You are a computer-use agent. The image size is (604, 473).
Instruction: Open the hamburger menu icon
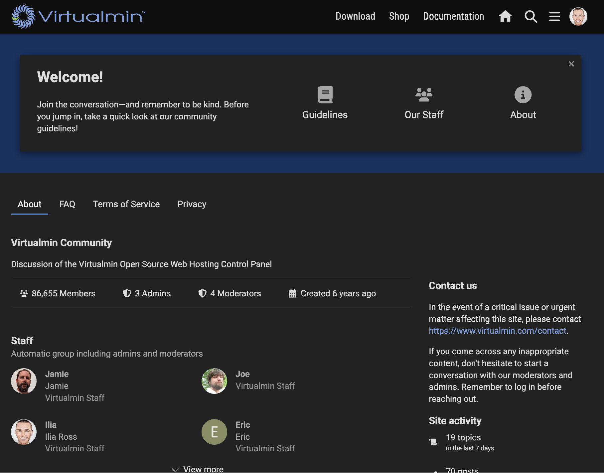[x=554, y=16]
